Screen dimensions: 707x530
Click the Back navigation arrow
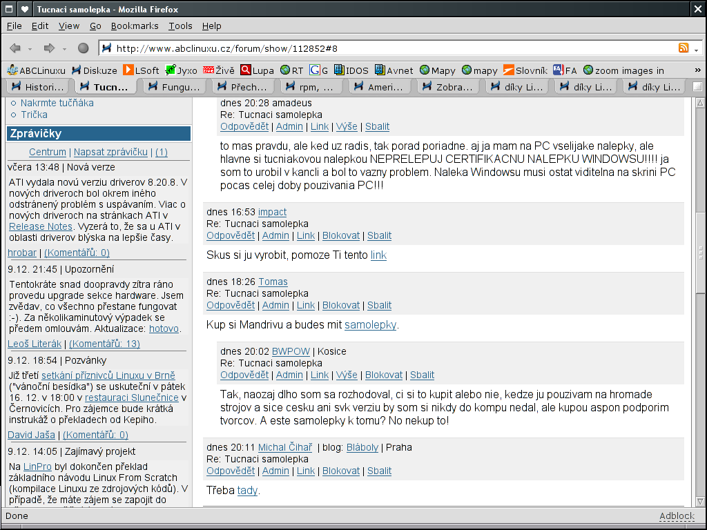click(x=15, y=48)
